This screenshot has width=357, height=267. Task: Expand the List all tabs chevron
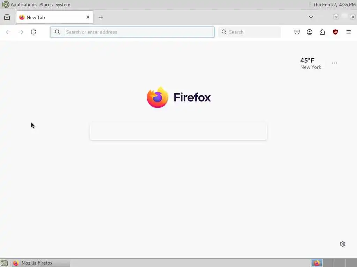tap(311, 17)
